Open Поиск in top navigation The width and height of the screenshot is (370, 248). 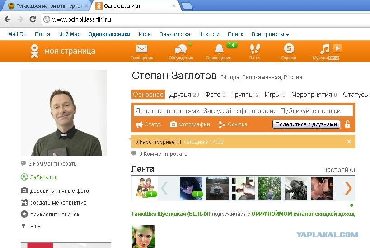[x=235, y=34]
